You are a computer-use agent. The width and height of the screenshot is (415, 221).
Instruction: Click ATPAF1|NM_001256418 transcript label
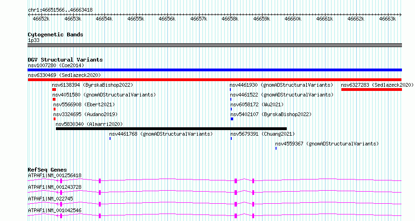(55, 175)
